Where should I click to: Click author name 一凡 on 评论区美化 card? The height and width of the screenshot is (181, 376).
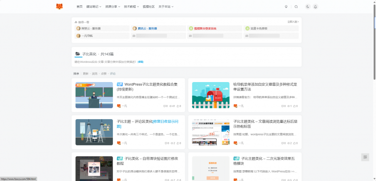coord(124,143)
